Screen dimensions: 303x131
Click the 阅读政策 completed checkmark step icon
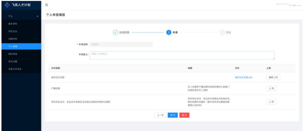115,32
